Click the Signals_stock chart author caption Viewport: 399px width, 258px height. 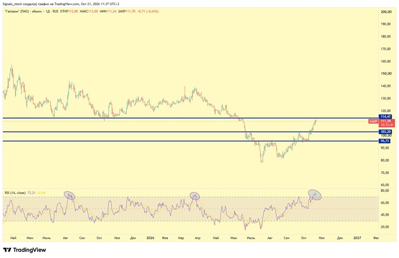point(61,4)
